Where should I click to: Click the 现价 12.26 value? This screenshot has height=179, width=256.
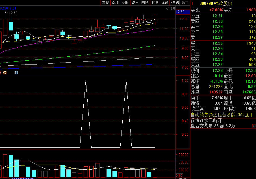point(218,70)
